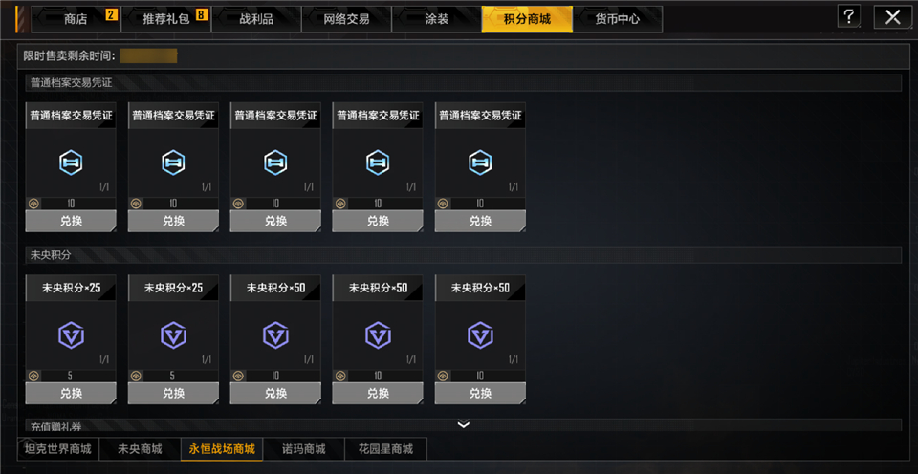
Task: Open the question mark help icon
Action: (848, 16)
